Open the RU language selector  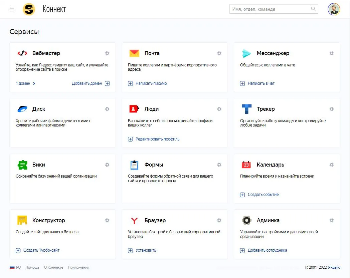(x=15, y=267)
